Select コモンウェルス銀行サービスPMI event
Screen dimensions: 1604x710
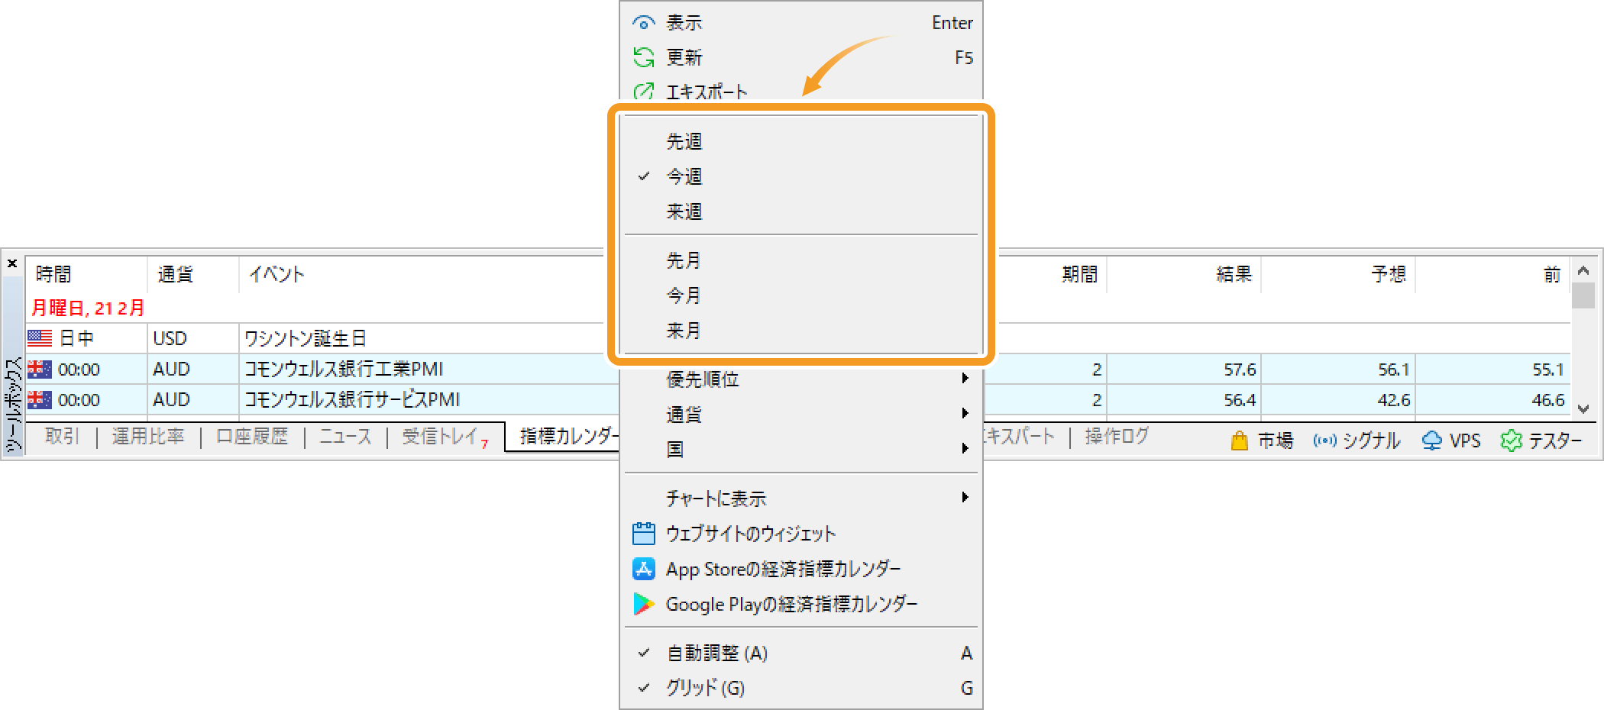pyautogui.click(x=352, y=399)
